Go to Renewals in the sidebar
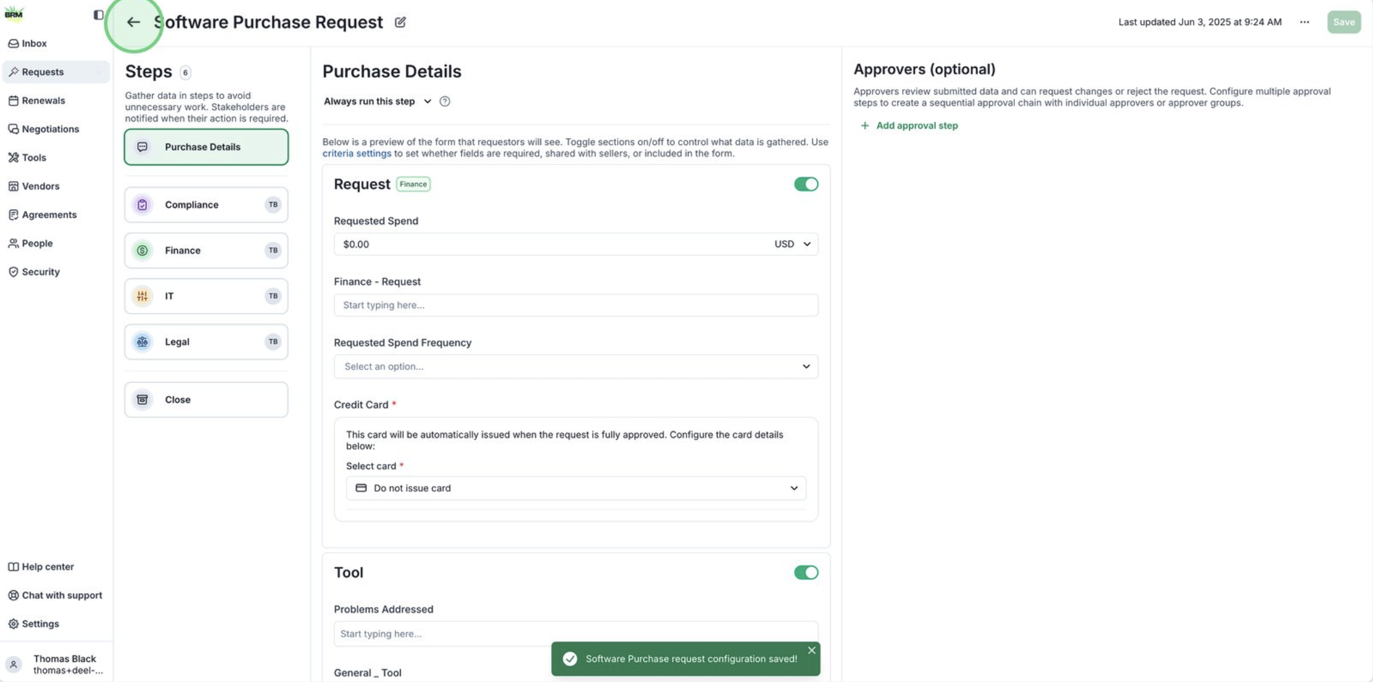Image resolution: width=1373 pixels, height=682 pixels. pos(56,100)
